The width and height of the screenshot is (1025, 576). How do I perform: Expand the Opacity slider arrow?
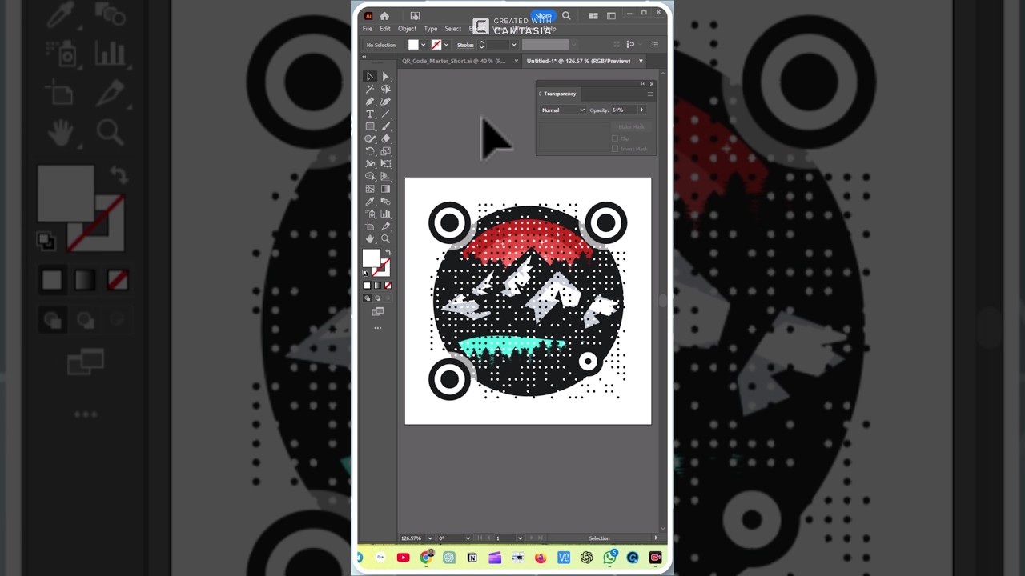[641, 110]
